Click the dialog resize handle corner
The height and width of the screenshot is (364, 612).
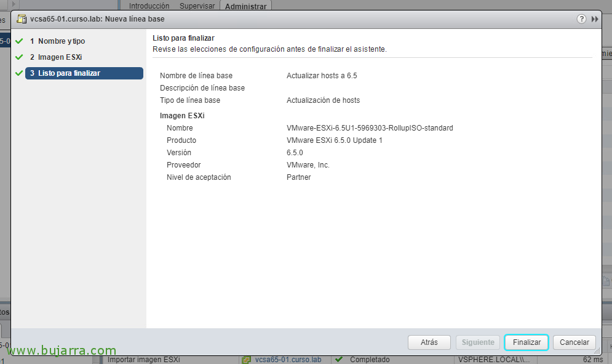(597, 350)
